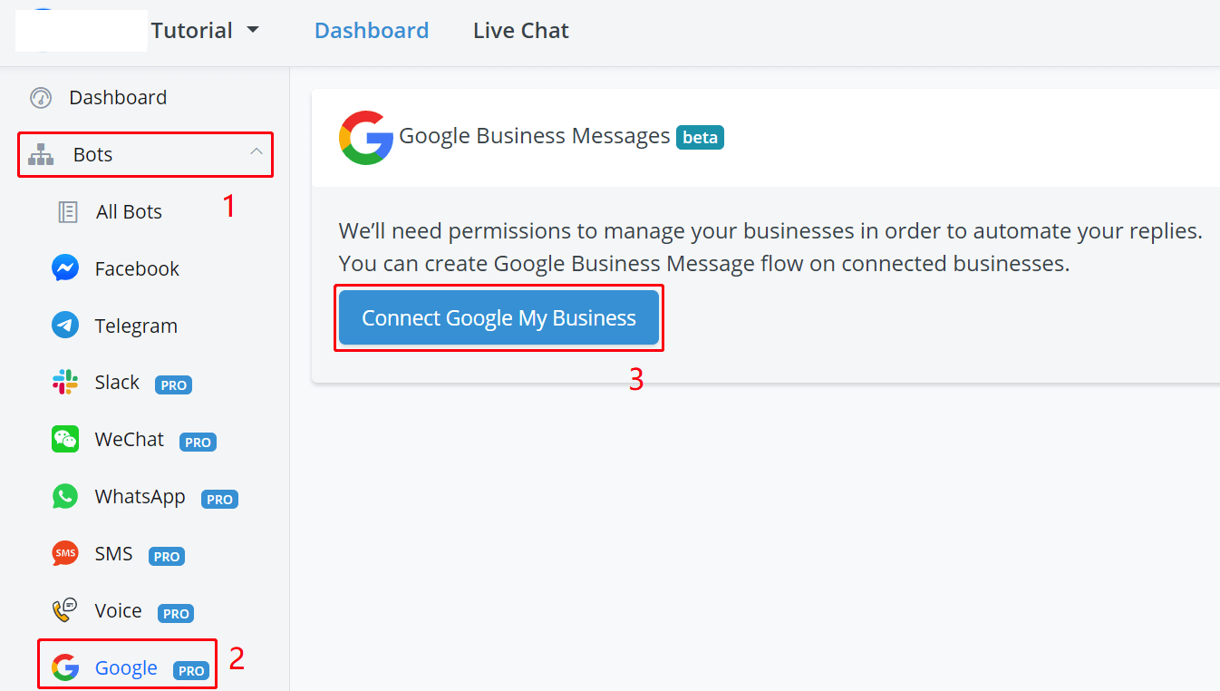
Task: Open the Live Chat tab
Action: (521, 31)
